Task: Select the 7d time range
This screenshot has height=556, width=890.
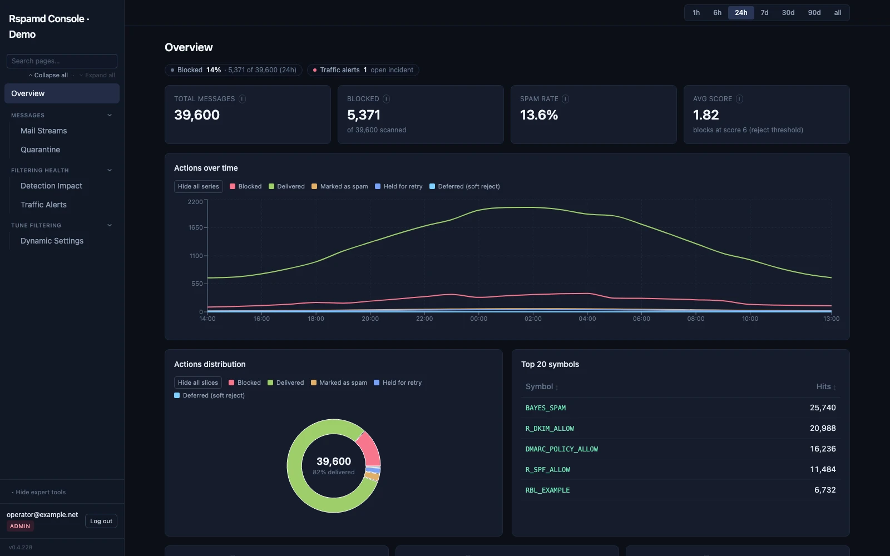Action: point(765,13)
